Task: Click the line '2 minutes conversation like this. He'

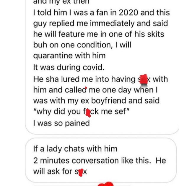Action: (x=100, y=161)
